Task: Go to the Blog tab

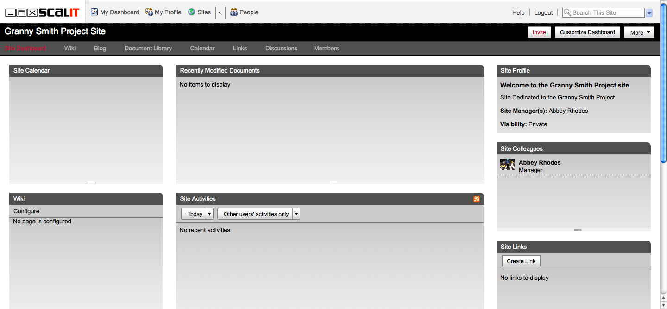Action: click(x=100, y=48)
